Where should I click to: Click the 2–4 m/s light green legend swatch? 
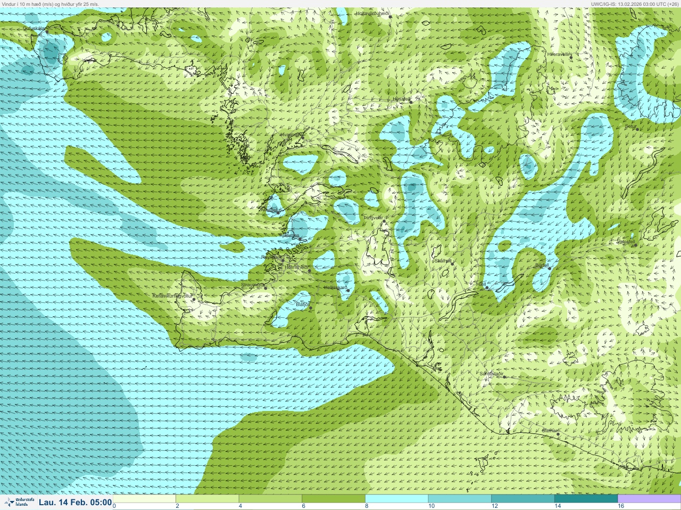(207, 499)
